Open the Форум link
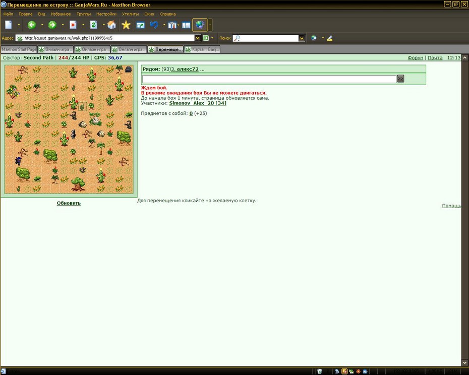 pyautogui.click(x=415, y=58)
